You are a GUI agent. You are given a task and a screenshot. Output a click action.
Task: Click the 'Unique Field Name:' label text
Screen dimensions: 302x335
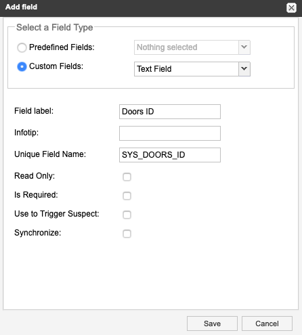point(50,154)
